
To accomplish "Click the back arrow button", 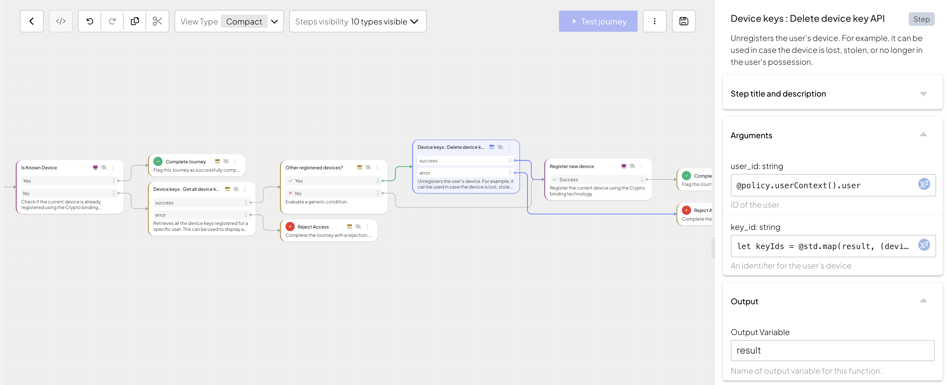I will [x=32, y=21].
